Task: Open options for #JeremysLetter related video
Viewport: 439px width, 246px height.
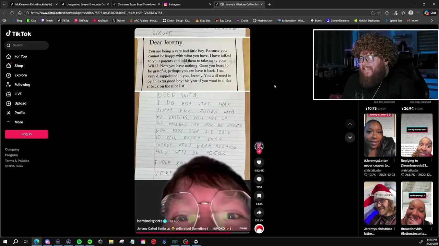Action: [x=394, y=161]
